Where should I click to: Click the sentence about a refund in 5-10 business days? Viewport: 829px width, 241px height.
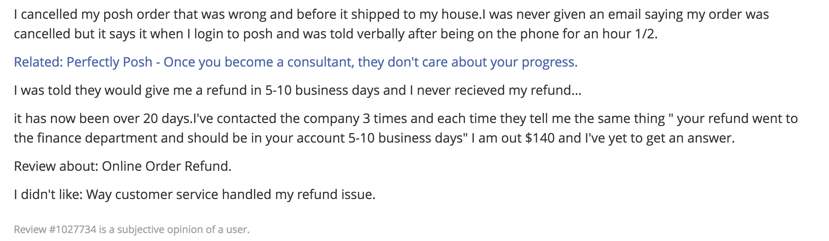coord(298,90)
